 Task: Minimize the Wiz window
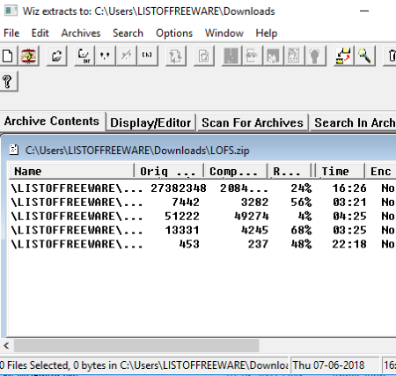pos(364,11)
